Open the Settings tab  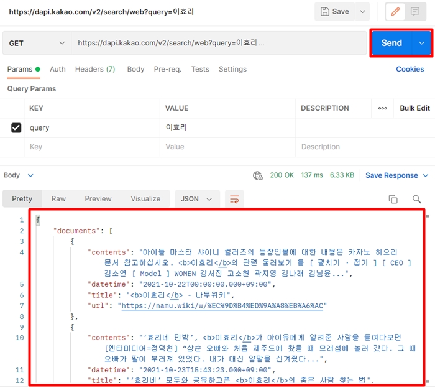[x=232, y=69]
